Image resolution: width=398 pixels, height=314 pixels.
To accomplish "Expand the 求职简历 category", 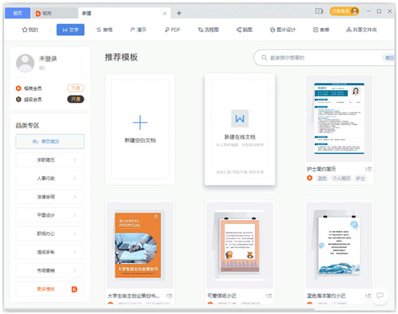I will (x=50, y=160).
